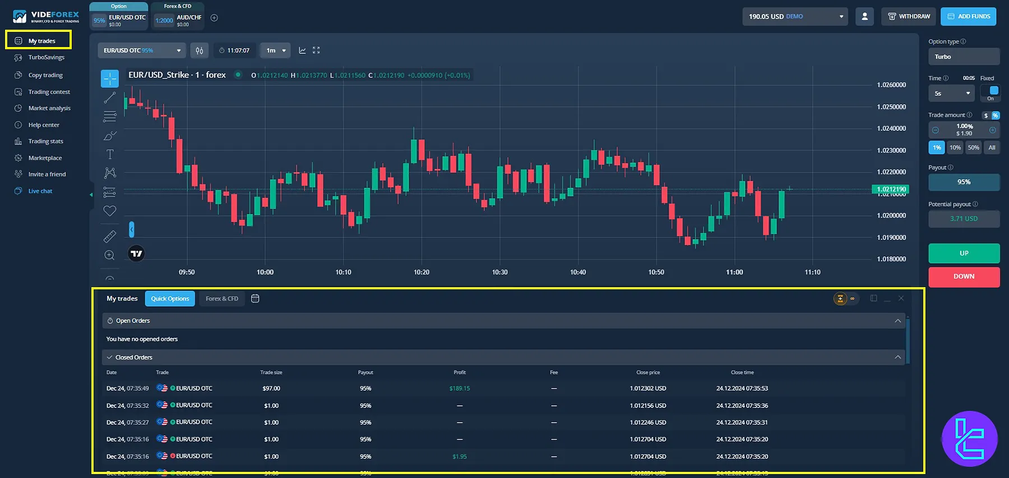This screenshot has height=478, width=1009.
Task: Select the 1% amount preset
Action: pyautogui.click(x=937, y=148)
